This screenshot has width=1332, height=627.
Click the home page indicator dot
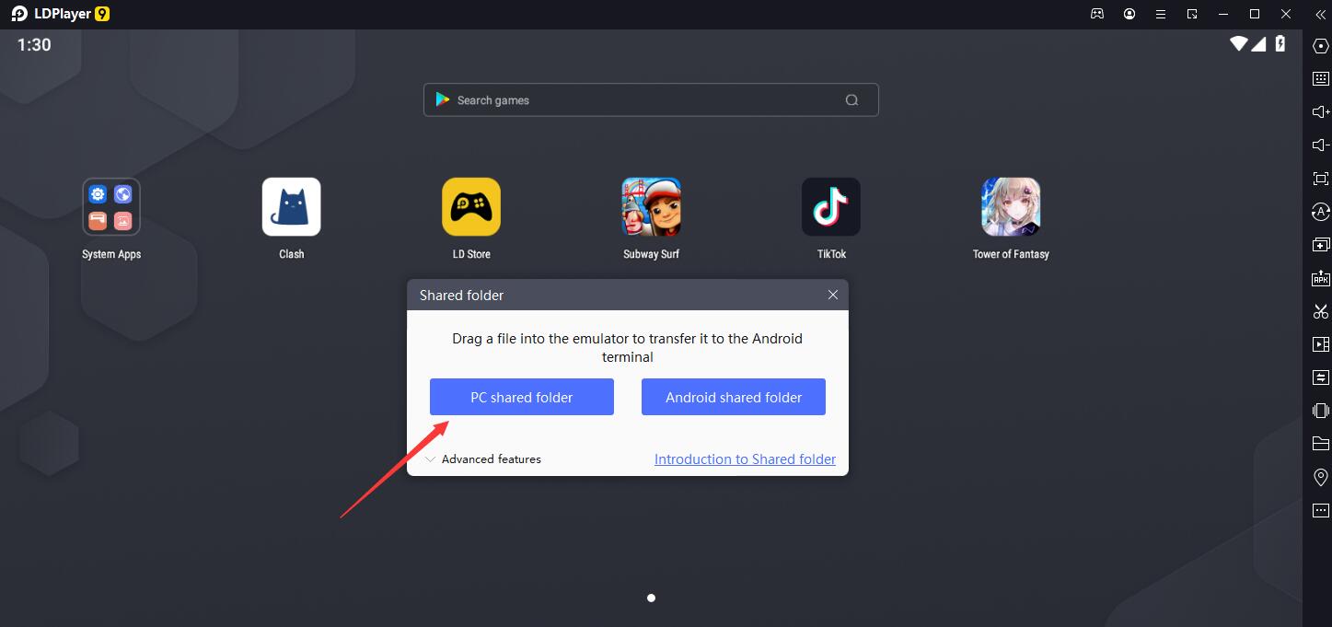[651, 598]
